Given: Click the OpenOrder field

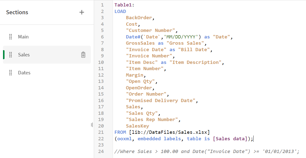Looking at the screenshot, I should [x=139, y=88].
